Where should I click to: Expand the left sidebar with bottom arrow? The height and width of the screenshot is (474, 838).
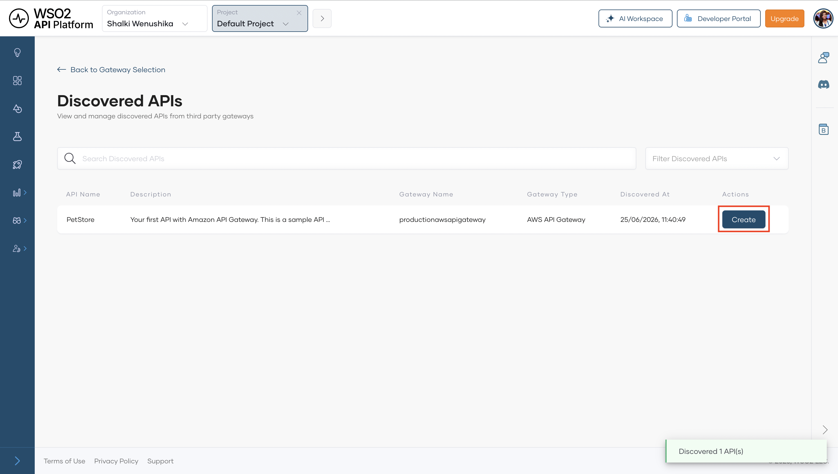pos(17,461)
